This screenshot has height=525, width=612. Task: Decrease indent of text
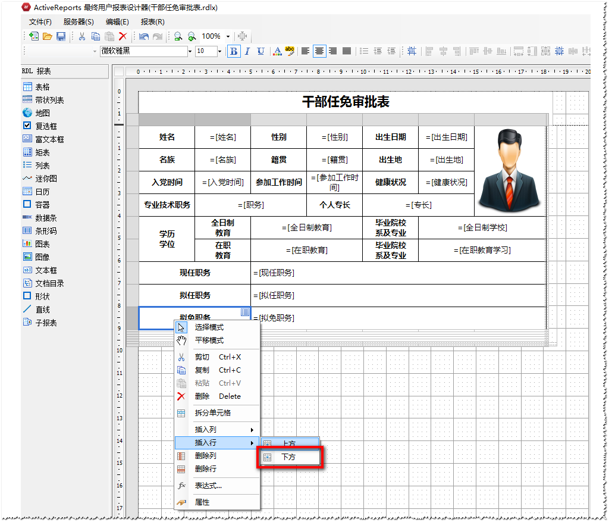pos(391,51)
